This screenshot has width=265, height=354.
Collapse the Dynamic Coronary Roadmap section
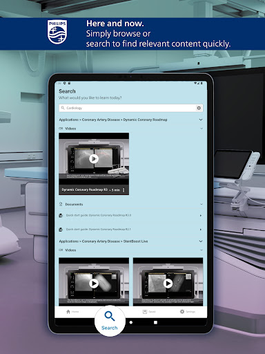point(201,120)
